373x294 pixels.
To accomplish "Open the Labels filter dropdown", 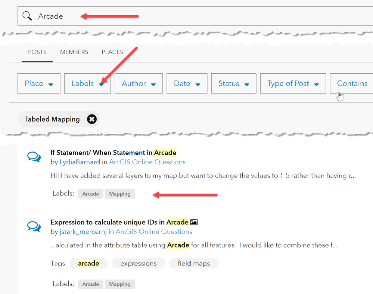I will pos(87,83).
